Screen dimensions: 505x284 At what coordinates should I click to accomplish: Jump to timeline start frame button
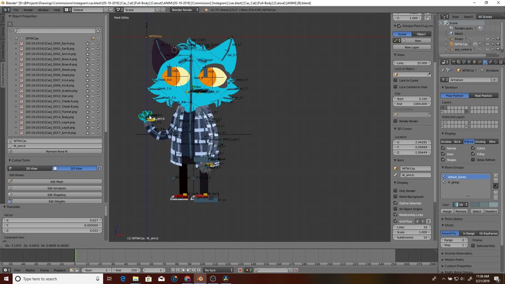[173, 270]
